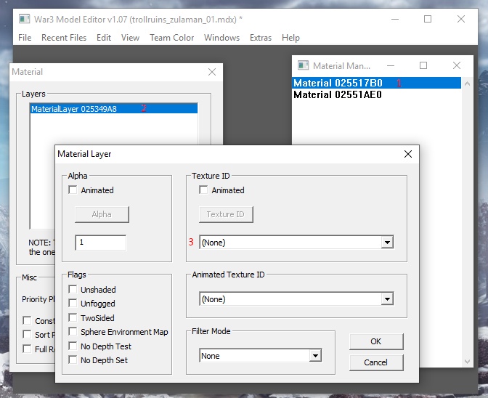Screen dimensions: 488x398
Task: Click the disabled Alpha button
Action: (102, 214)
